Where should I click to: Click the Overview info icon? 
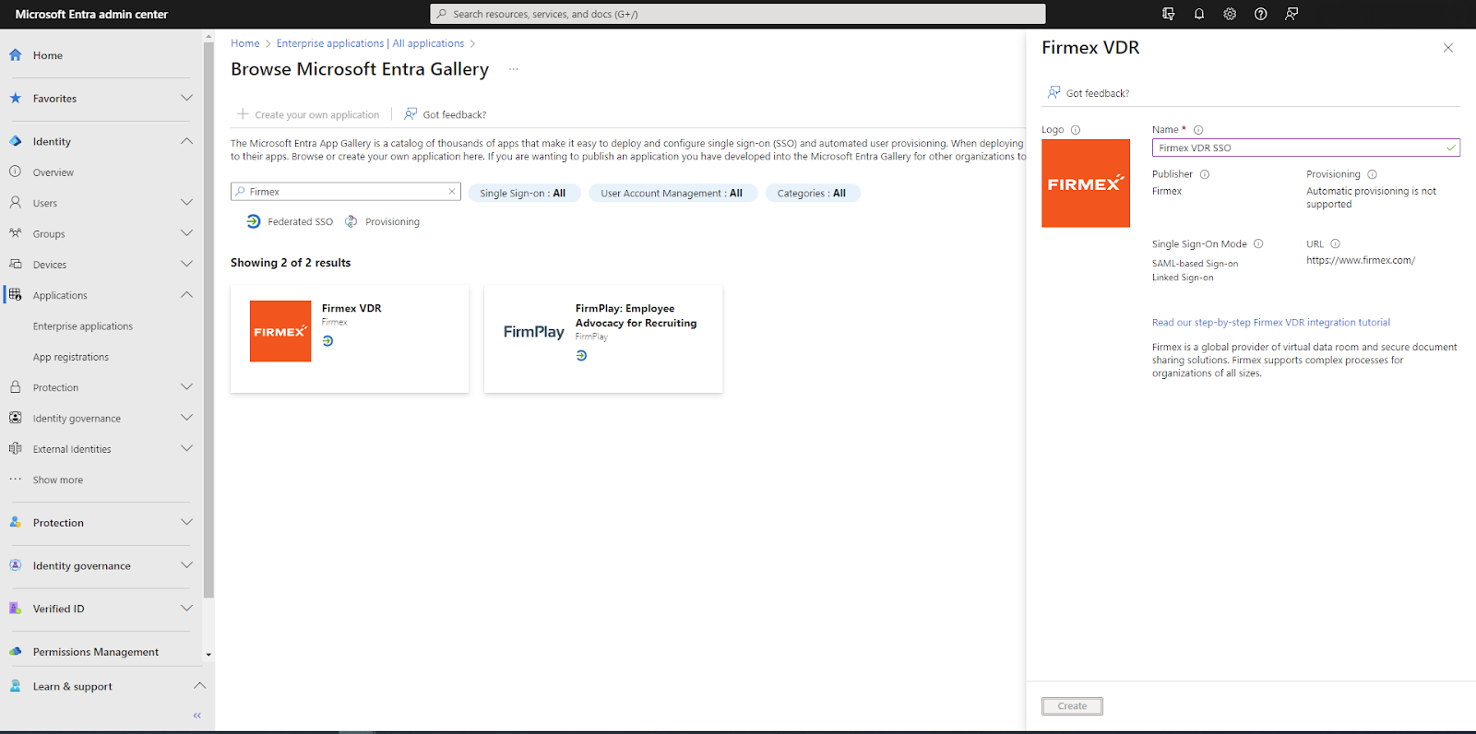[16, 172]
